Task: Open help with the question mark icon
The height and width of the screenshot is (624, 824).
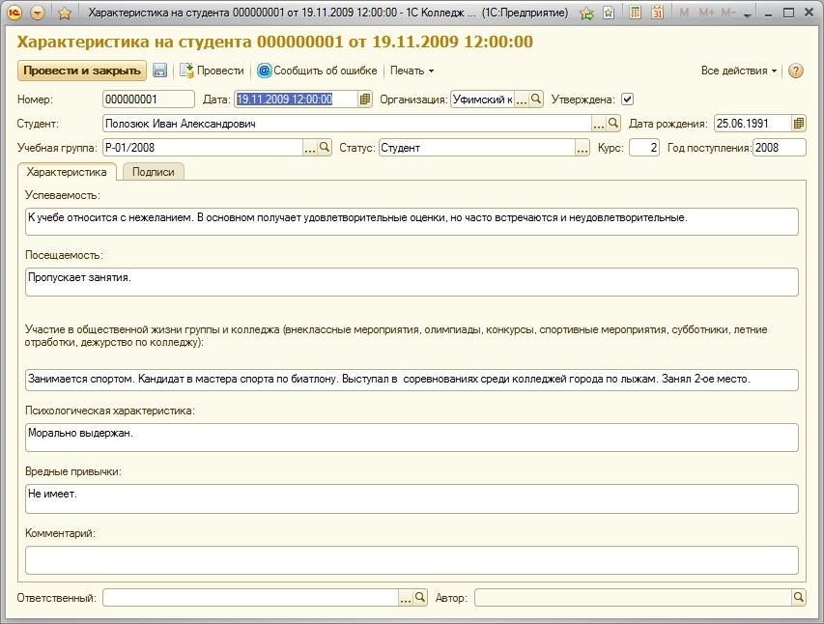Action: click(796, 71)
